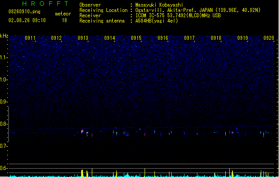Click the 0913 time marker

[83, 38]
